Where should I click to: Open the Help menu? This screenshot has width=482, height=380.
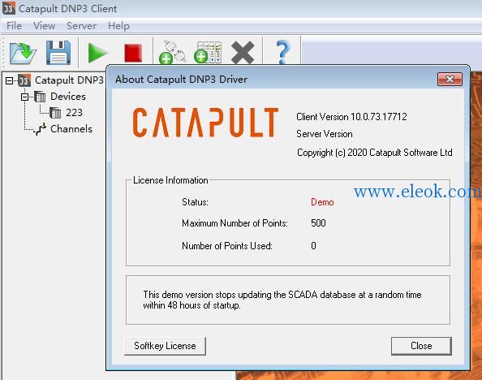click(118, 26)
